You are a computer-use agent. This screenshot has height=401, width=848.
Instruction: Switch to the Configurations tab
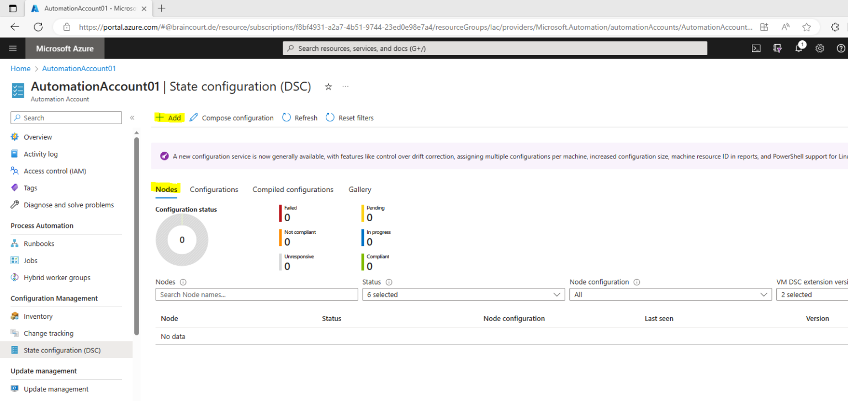pos(214,189)
